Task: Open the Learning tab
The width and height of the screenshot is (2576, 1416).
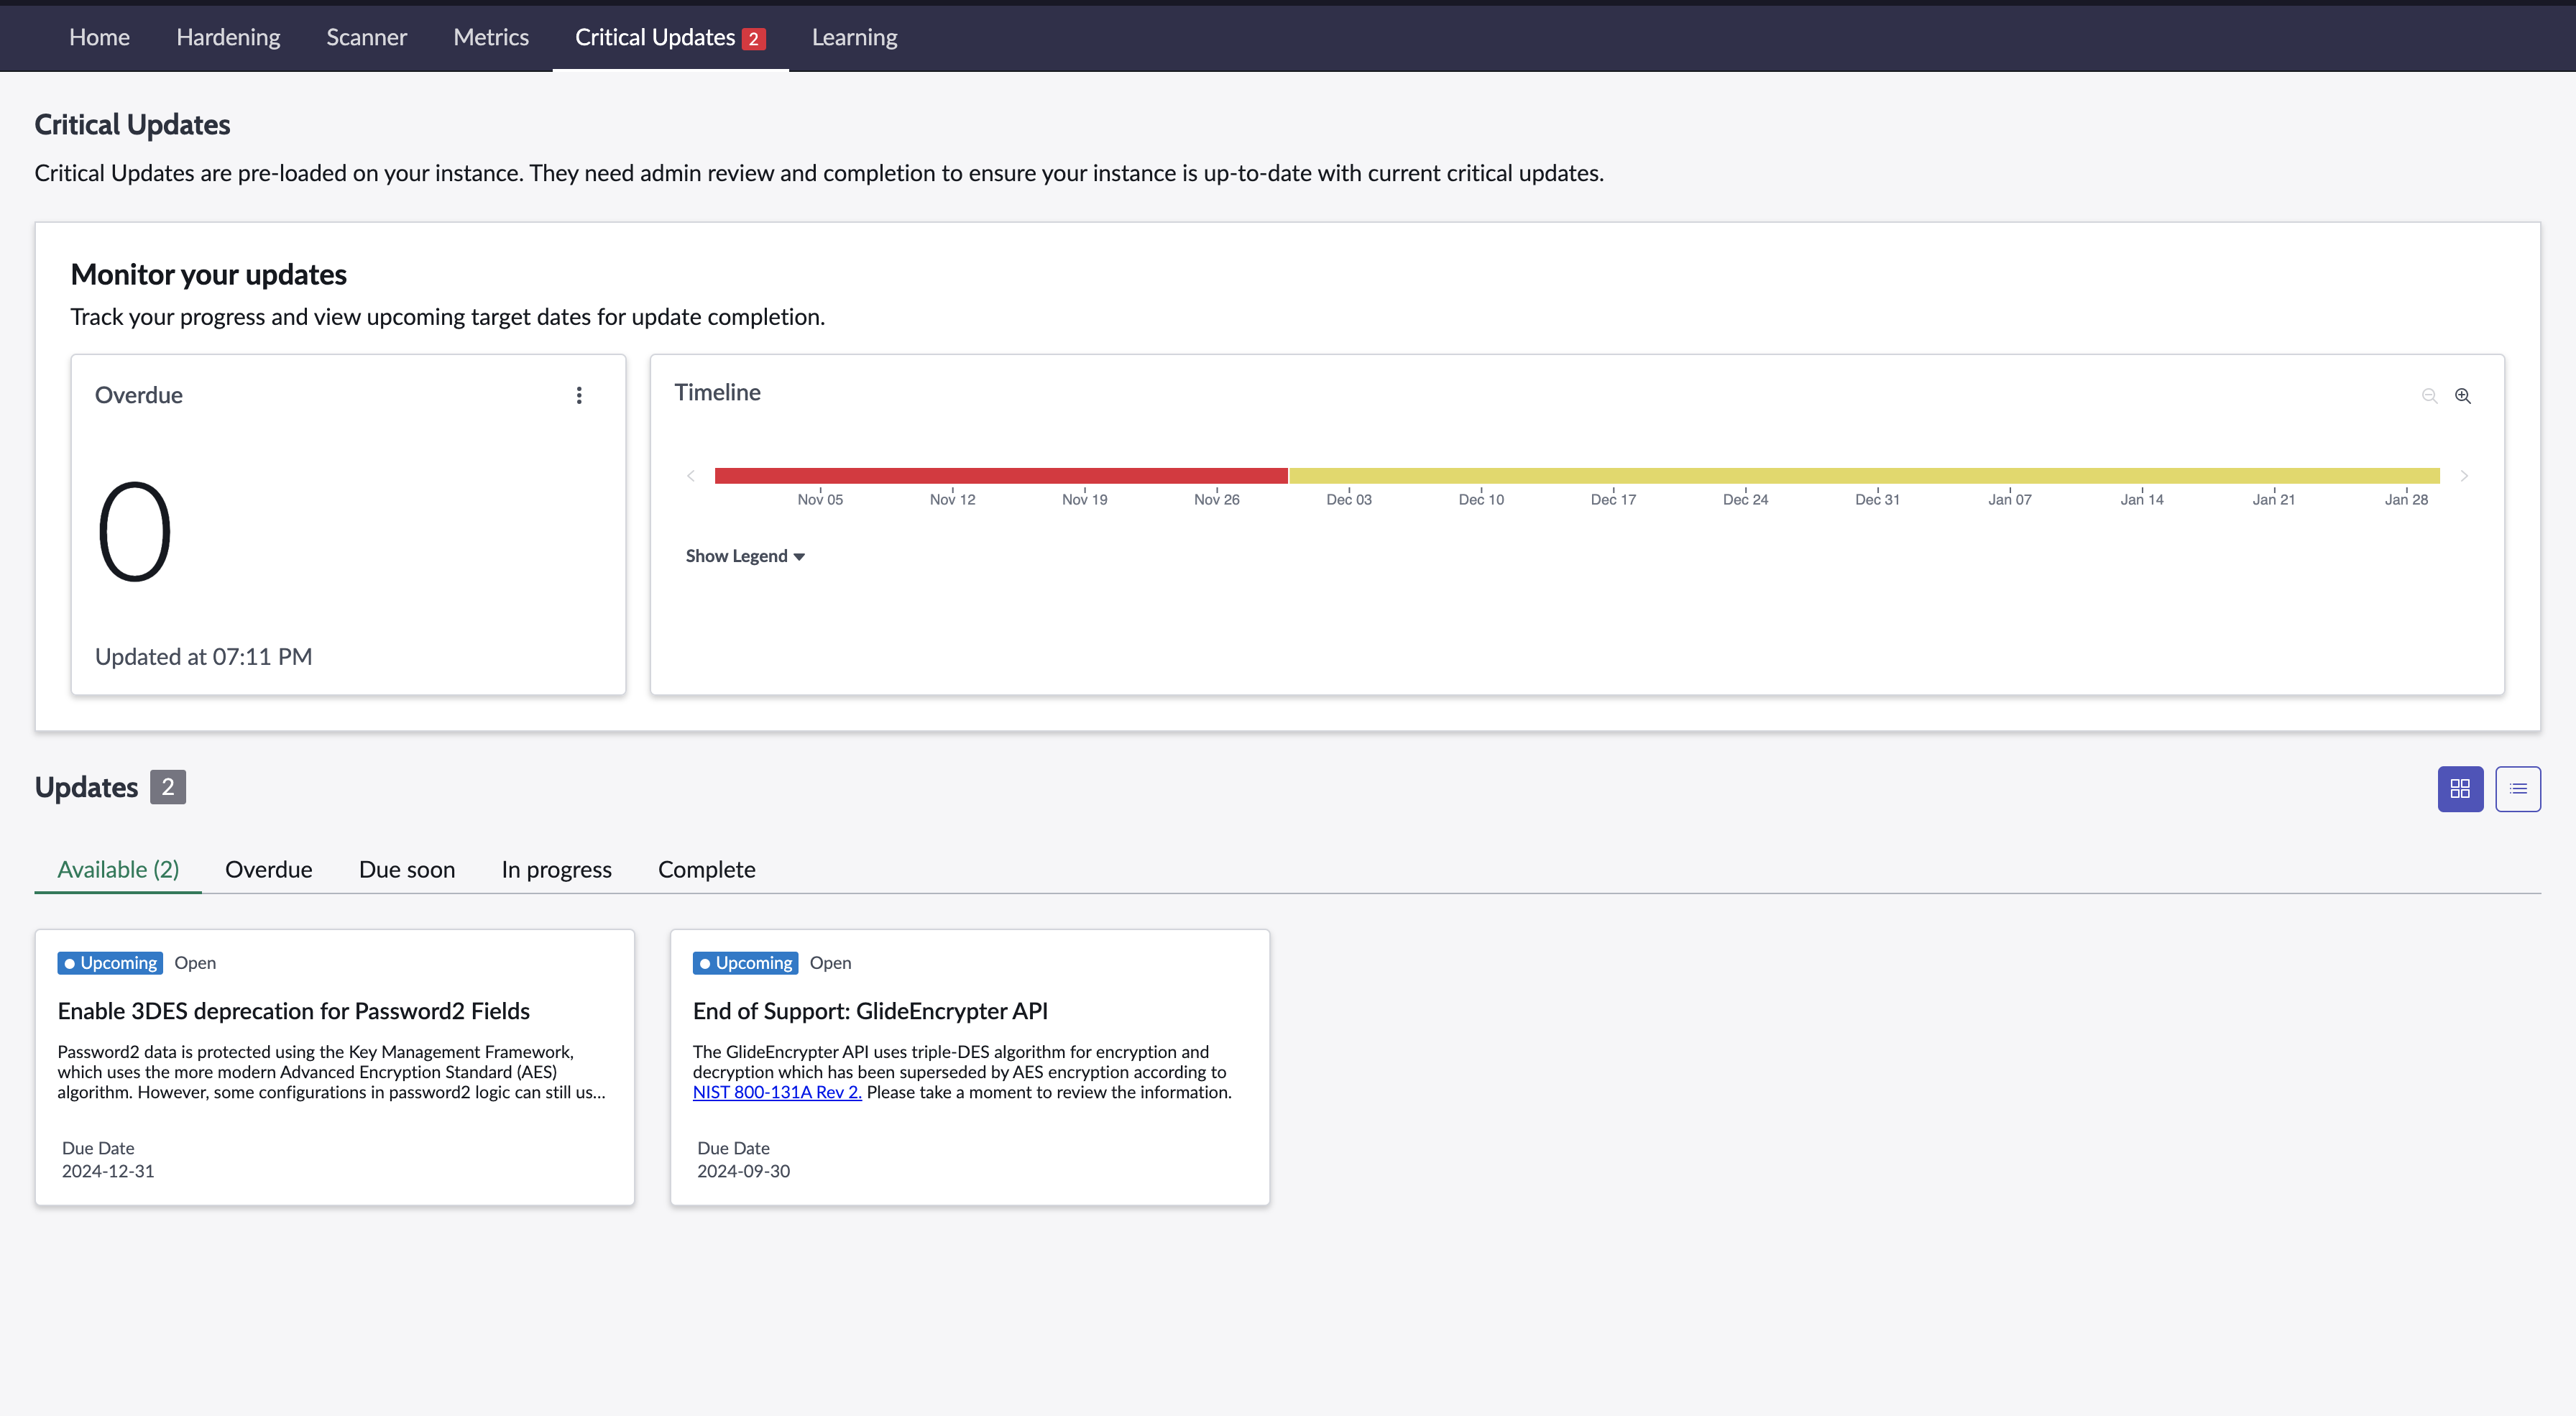Action: 854,37
